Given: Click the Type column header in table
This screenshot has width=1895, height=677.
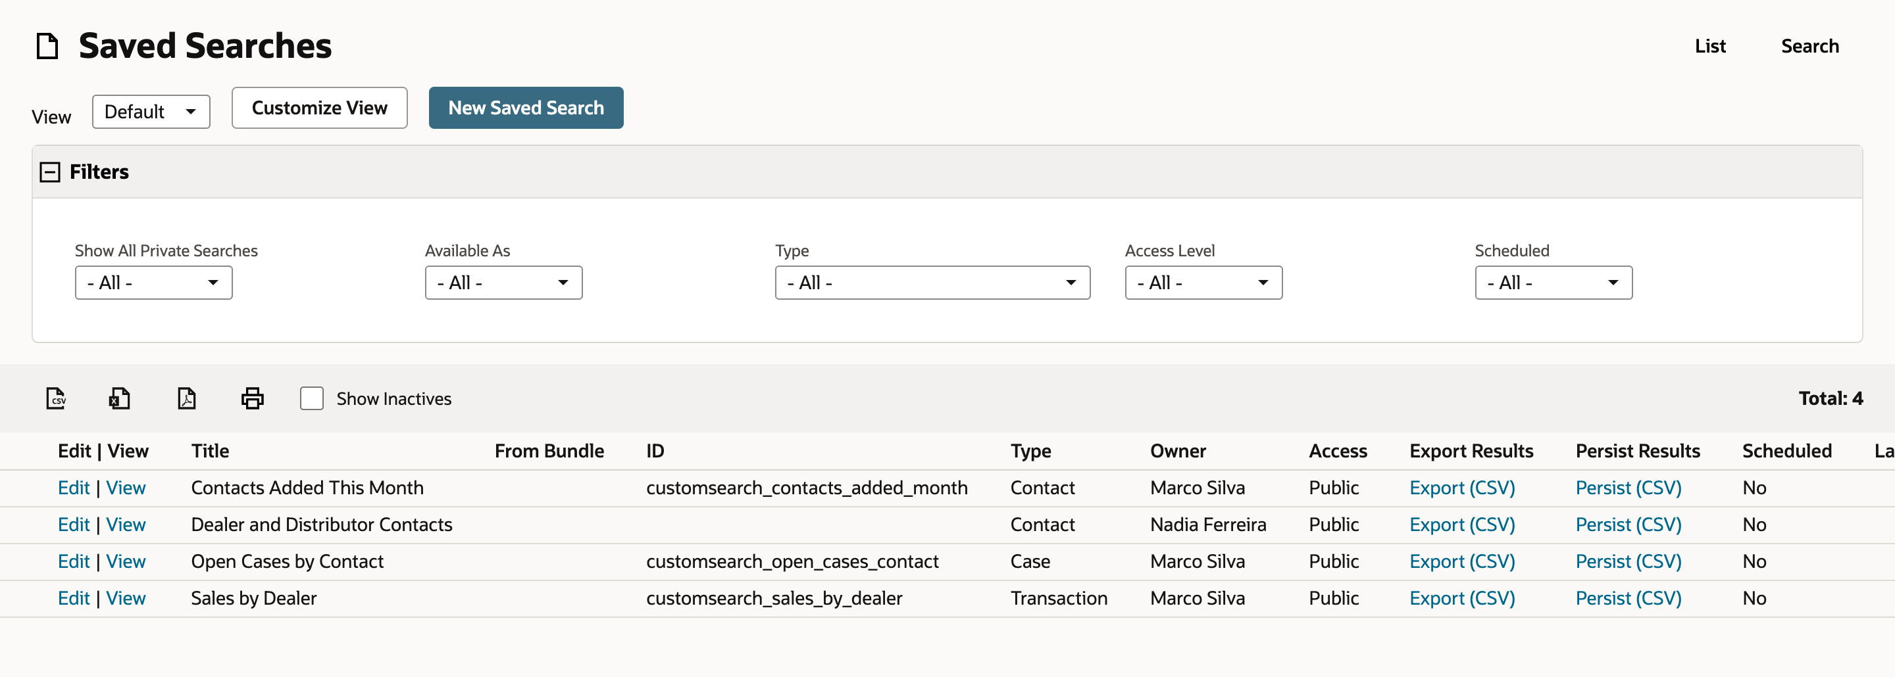Looking at the screenshot, I should (x=1030, y=452).
